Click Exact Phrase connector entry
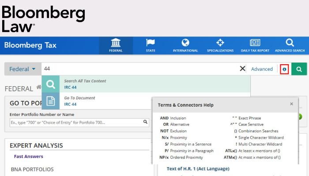The image size is (309, 176). point(246,118)
